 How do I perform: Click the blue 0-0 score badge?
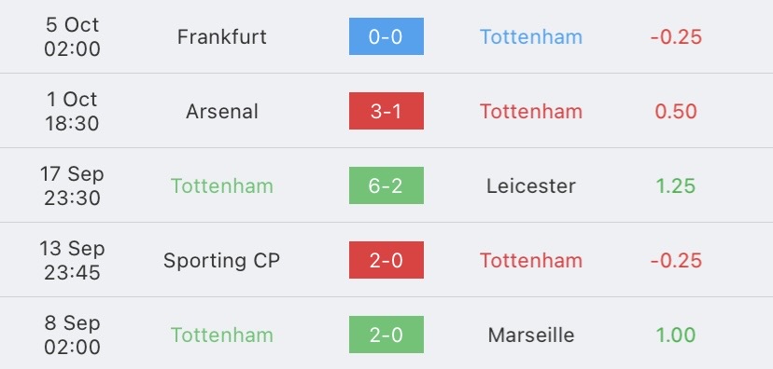coord(386,36)
